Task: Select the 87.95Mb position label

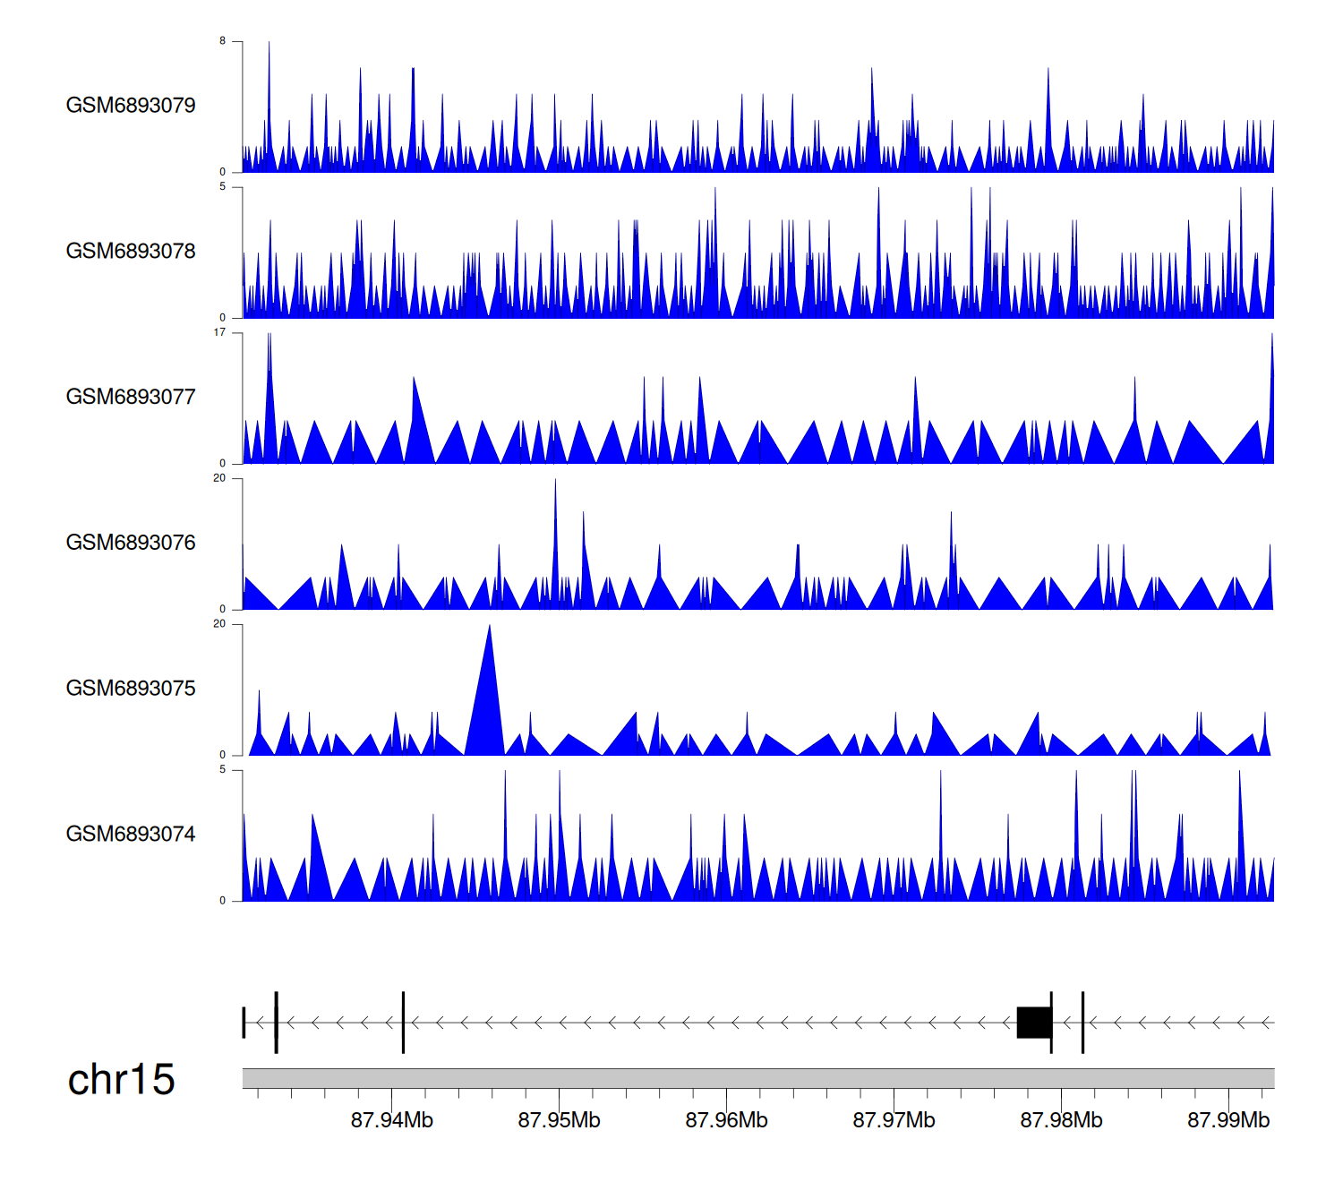Action: (x=559, y=1120)
